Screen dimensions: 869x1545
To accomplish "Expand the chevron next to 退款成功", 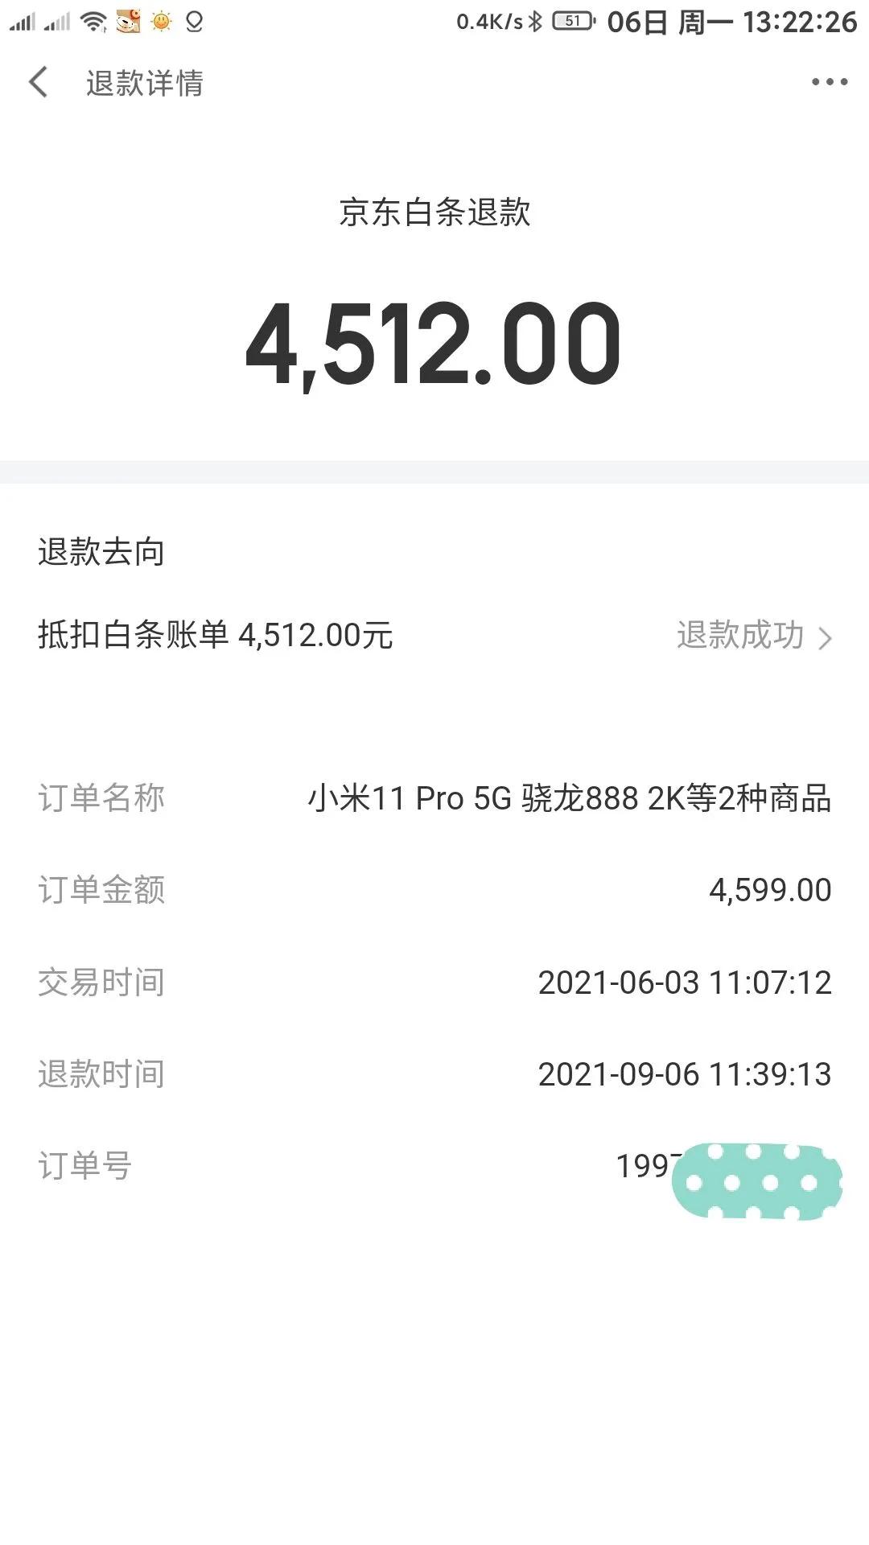I will pos(825,638).
